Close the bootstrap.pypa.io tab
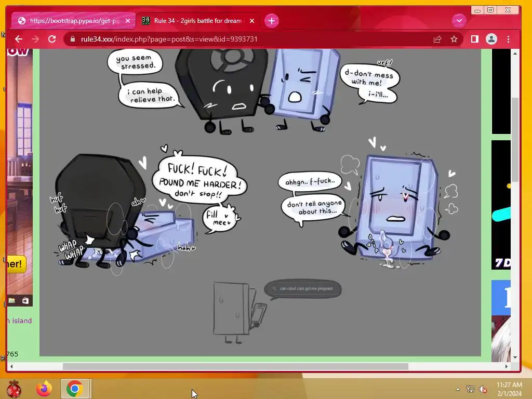 click(128, 21)
